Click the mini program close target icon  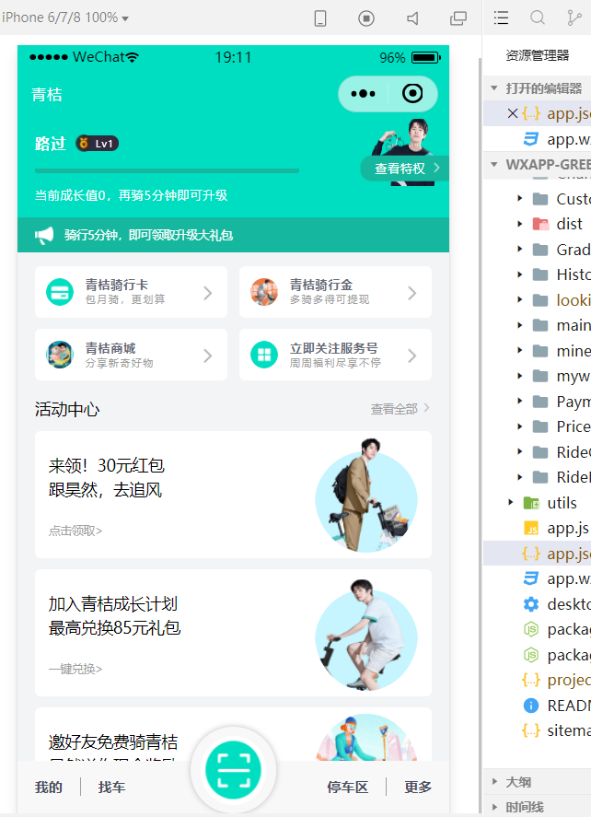[x=412, y=94]
